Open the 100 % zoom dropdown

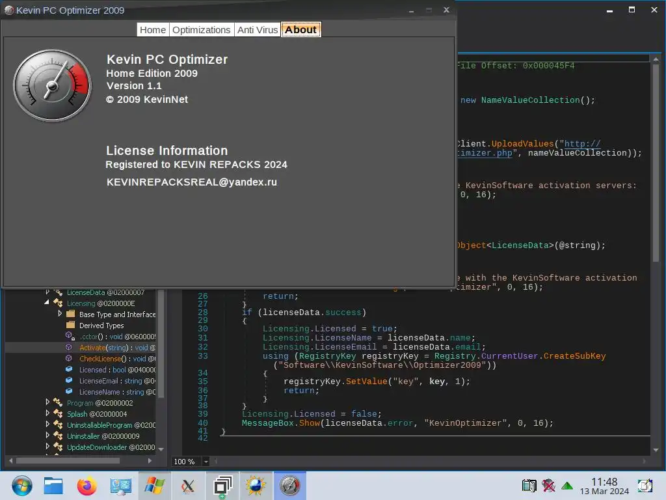tap(206, 462)
